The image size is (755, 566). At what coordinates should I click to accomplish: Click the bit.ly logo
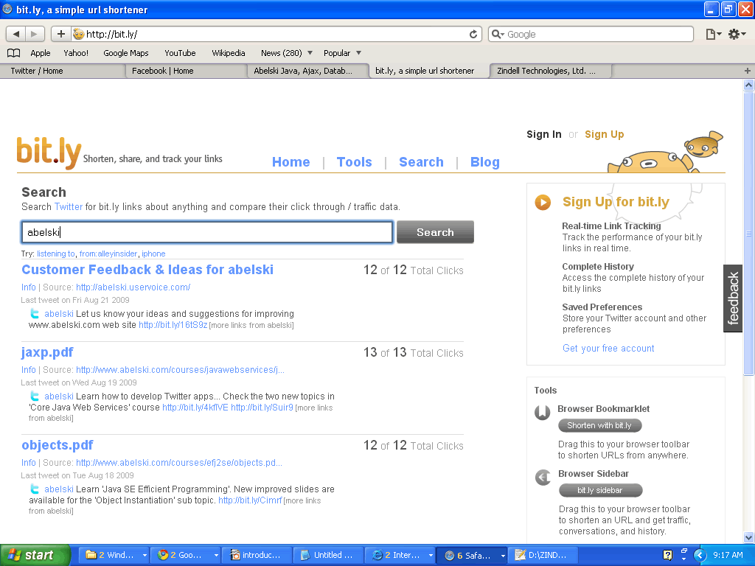tap(49, 153)
